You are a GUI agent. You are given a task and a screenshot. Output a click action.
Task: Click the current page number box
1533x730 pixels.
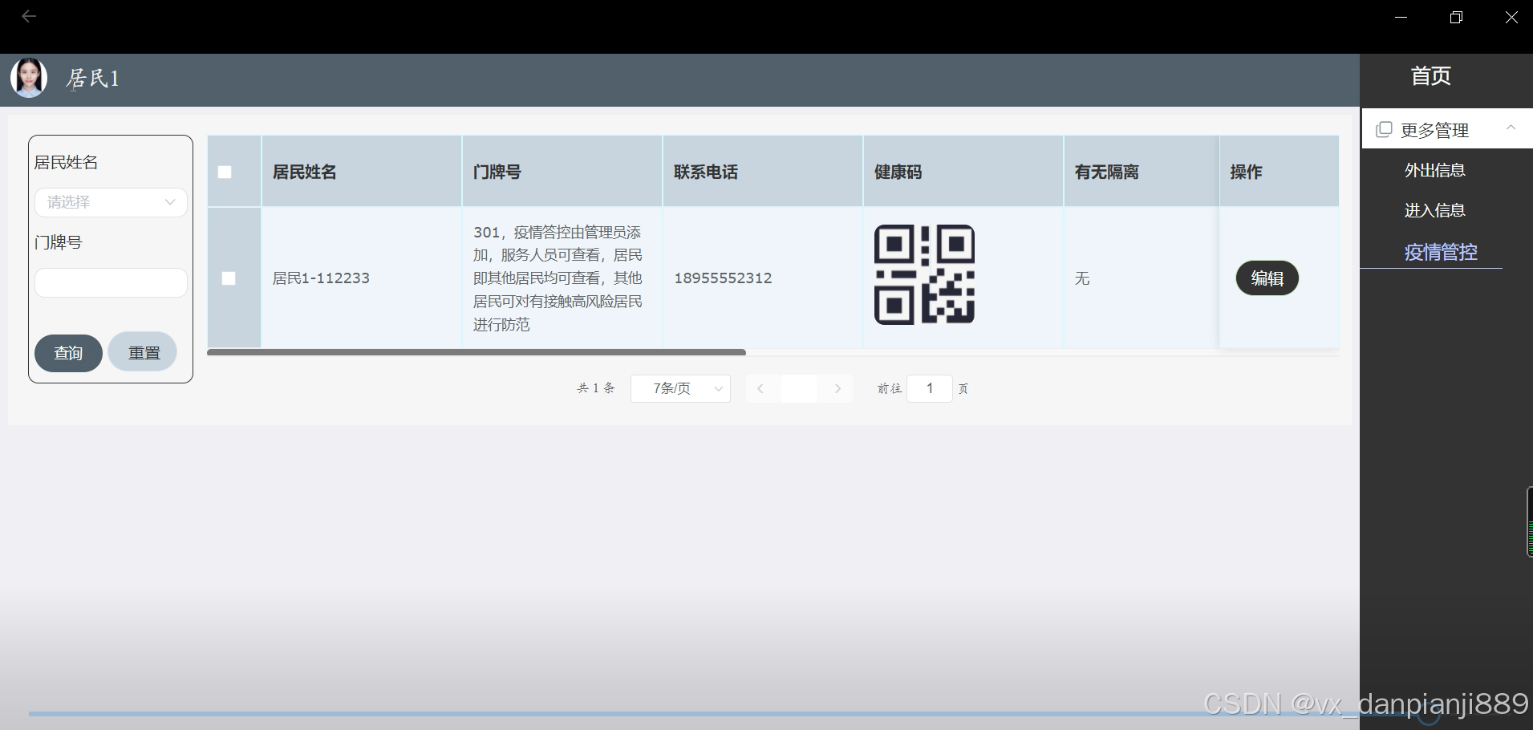click(799, 388)
